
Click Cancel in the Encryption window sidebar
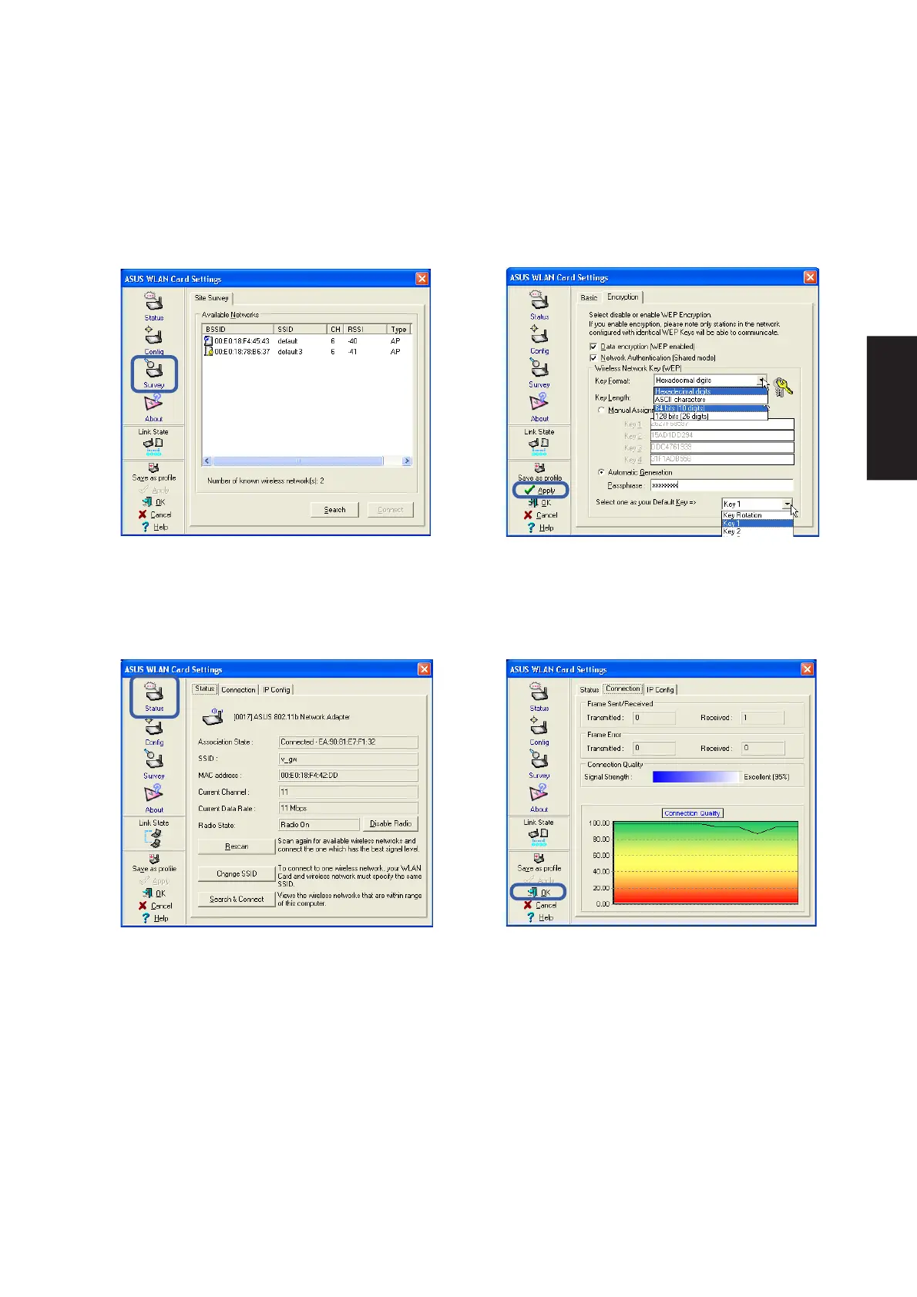[539, 514]
